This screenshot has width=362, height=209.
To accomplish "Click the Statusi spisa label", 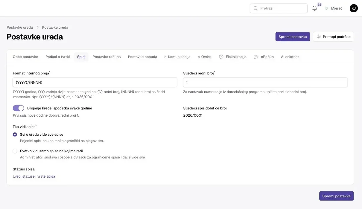I will tap(24, 169).
